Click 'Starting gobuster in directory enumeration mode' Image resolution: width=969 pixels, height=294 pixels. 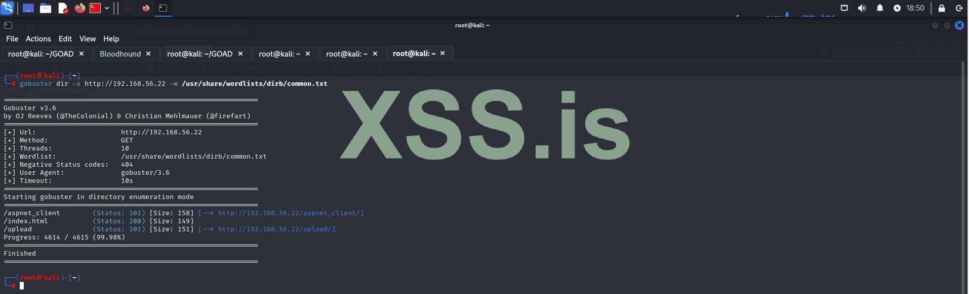pos(99,197)
